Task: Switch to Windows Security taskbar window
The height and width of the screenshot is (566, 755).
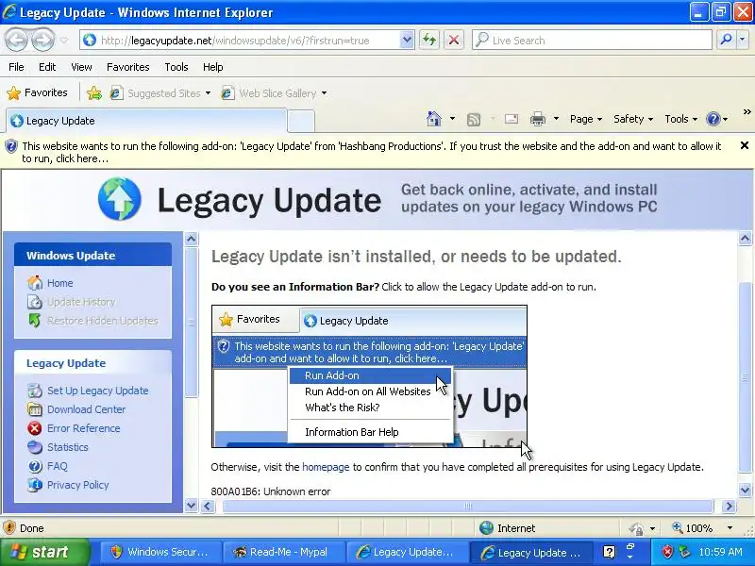Action: click(x=160, y=552)
